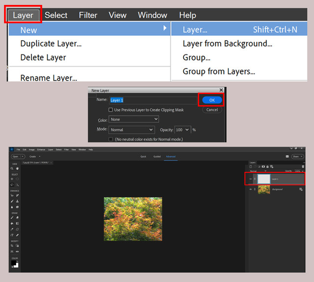The height and width of the screenshot is (282, 314).
Task: Select the Zoom tool in the toolbox
Action: tap(12, 168)
